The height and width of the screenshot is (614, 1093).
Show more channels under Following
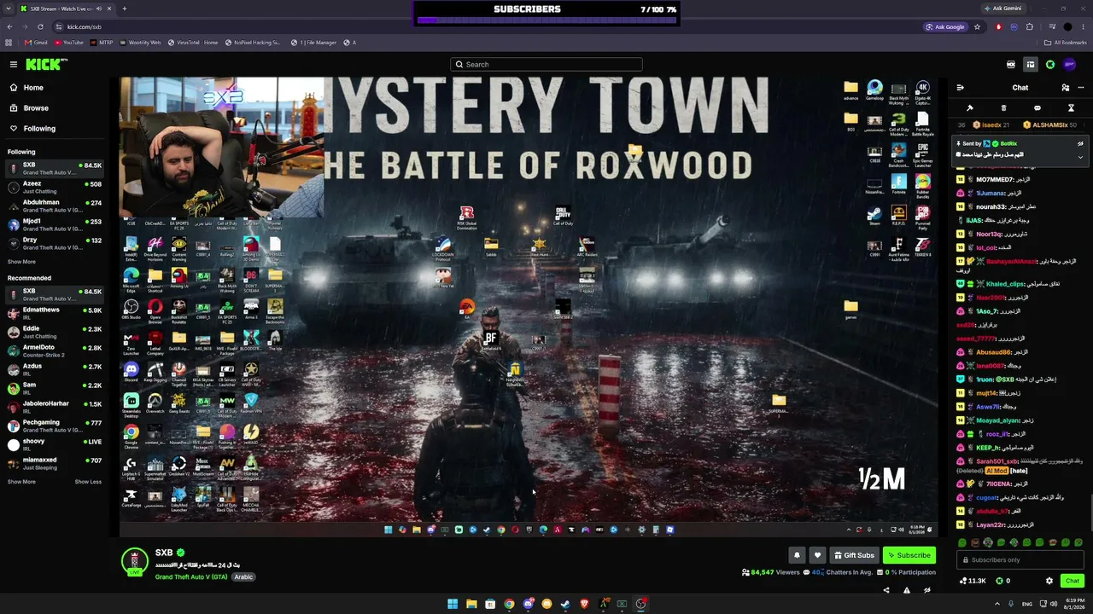click(21, 262)
